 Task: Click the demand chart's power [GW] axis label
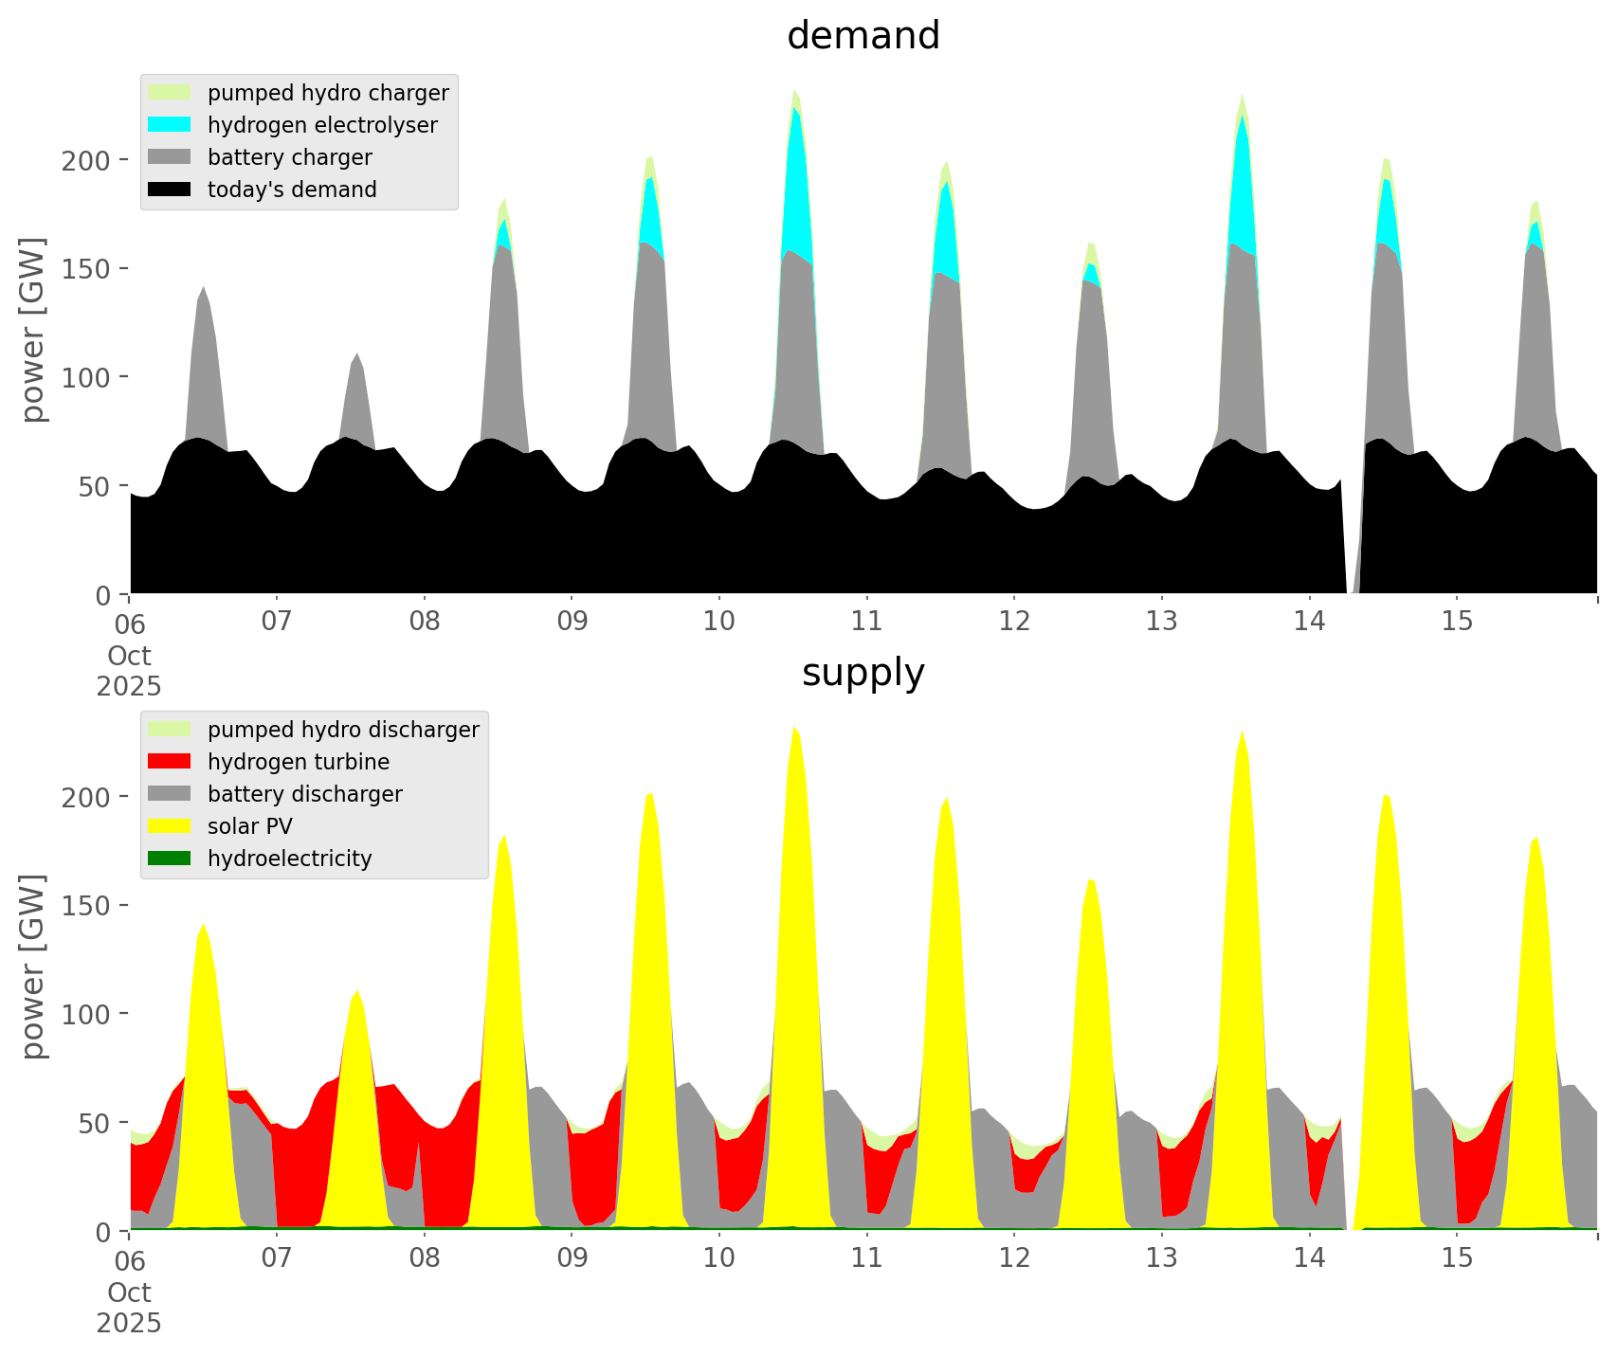tap(33, 330)
